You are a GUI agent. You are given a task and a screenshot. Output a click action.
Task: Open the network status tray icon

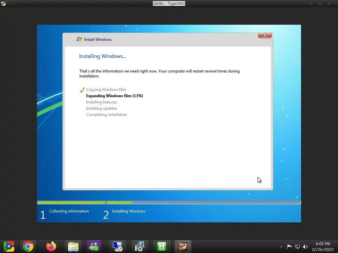pyautogui.click(x=297, y=246)
